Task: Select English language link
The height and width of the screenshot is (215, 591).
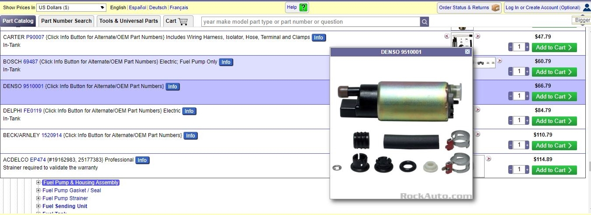Action: pos(118,7)
